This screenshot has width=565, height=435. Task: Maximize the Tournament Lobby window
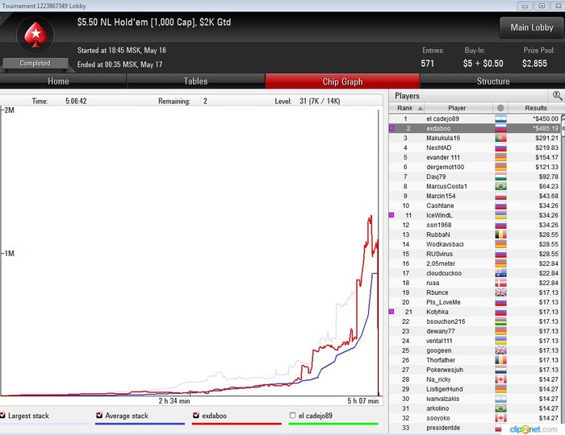click(542, 6)
